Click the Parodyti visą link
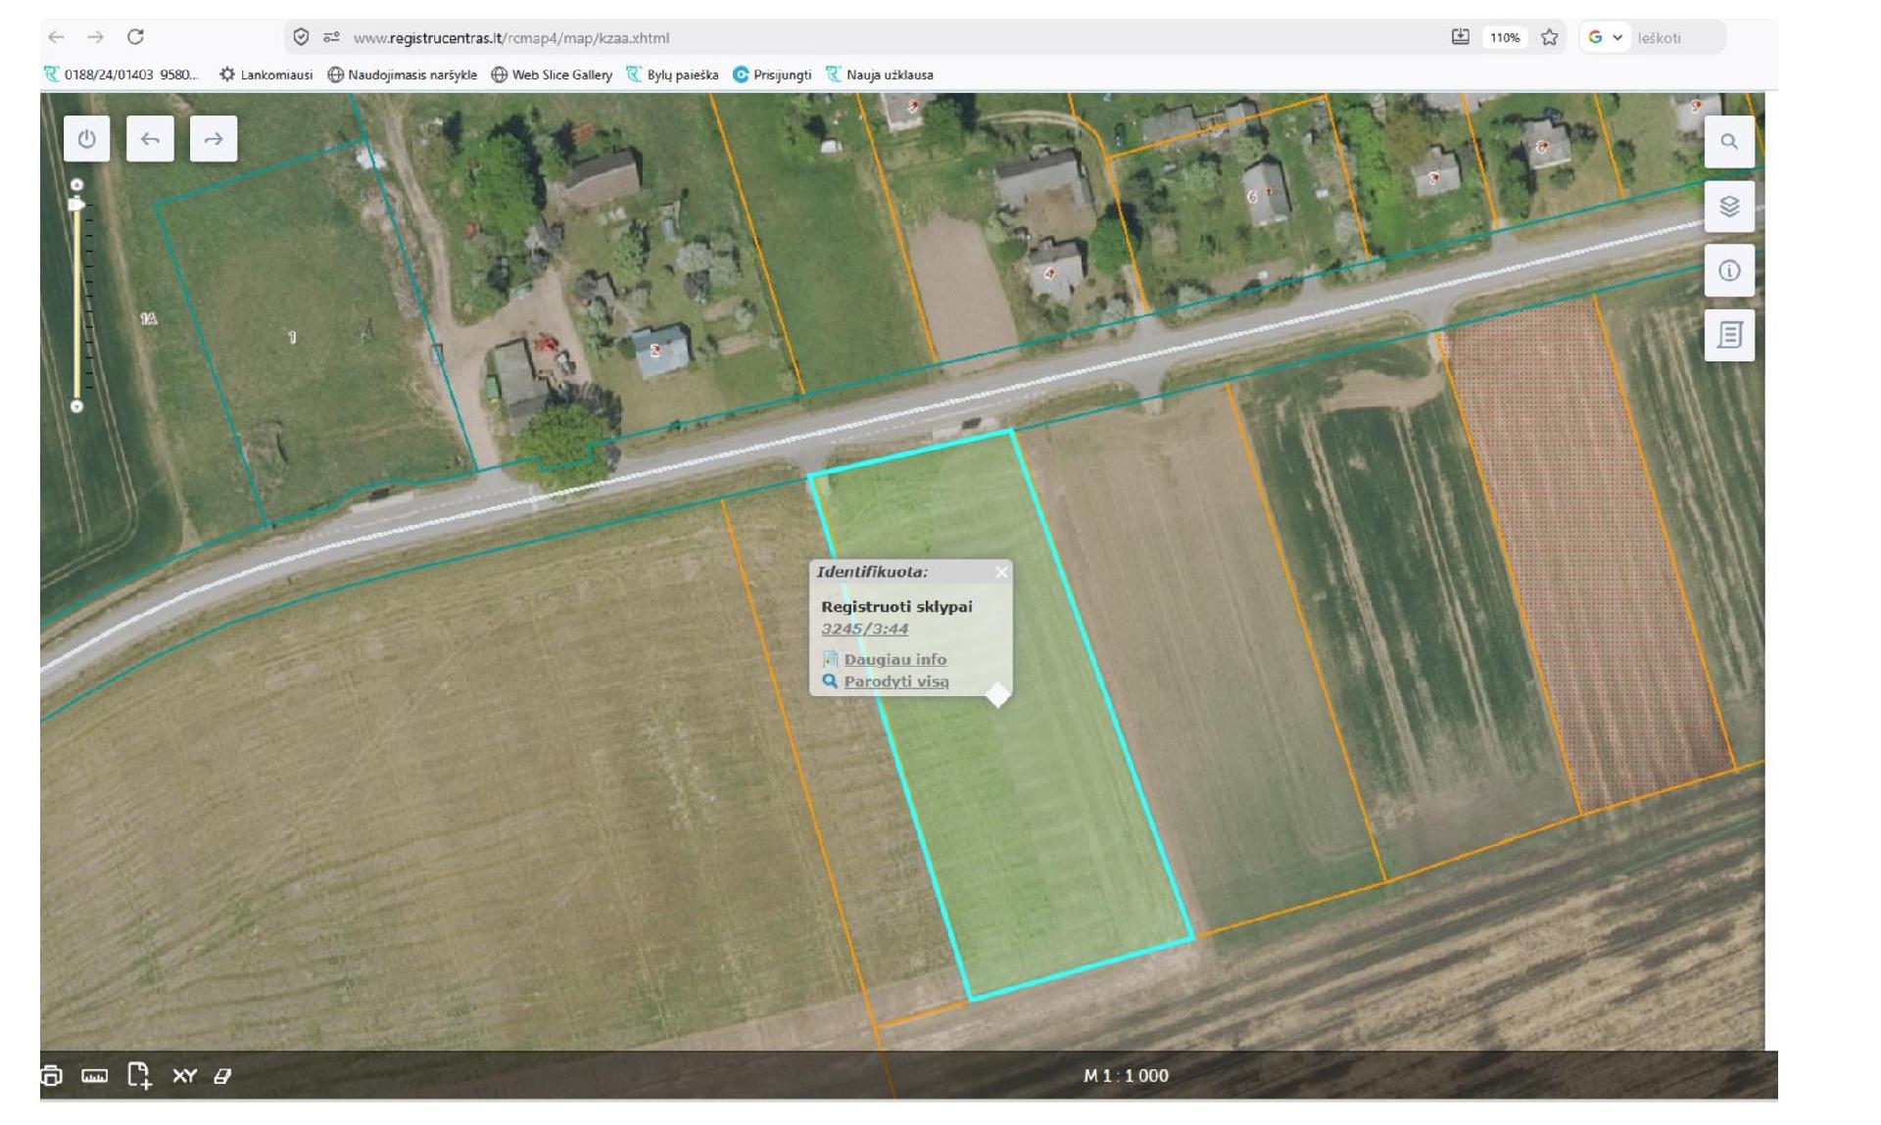 coord(896,681)
